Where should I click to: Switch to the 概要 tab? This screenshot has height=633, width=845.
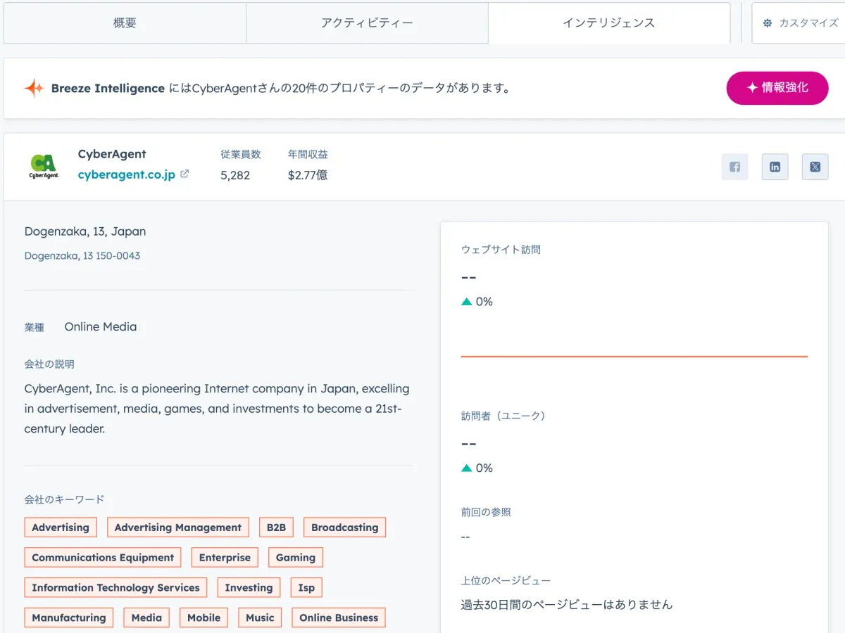pos(125,23)
